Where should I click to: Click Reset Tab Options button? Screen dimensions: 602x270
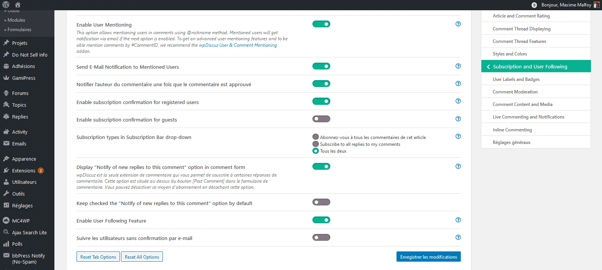[x=98, y=257]
